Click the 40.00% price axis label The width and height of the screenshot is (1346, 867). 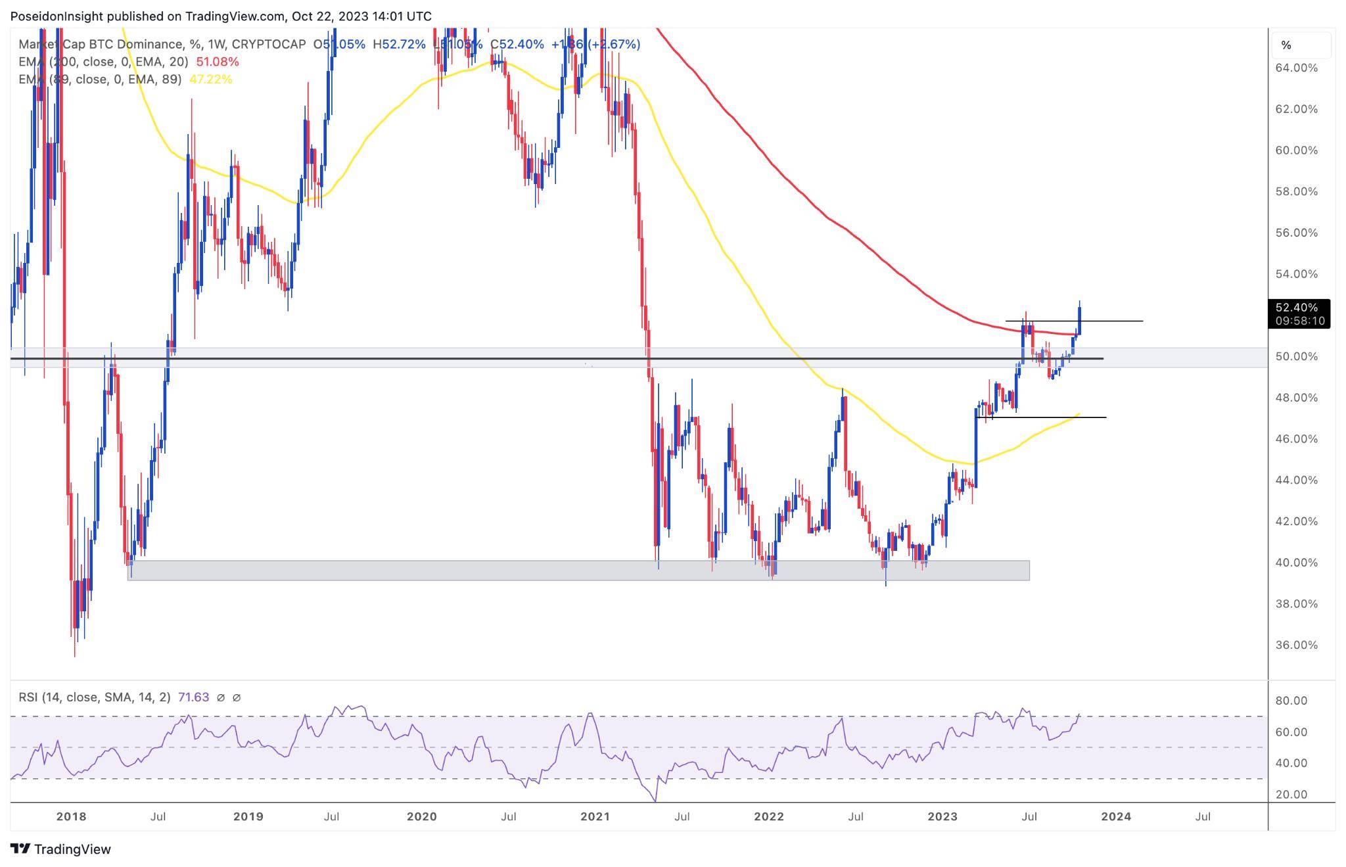pos(1296,563)
